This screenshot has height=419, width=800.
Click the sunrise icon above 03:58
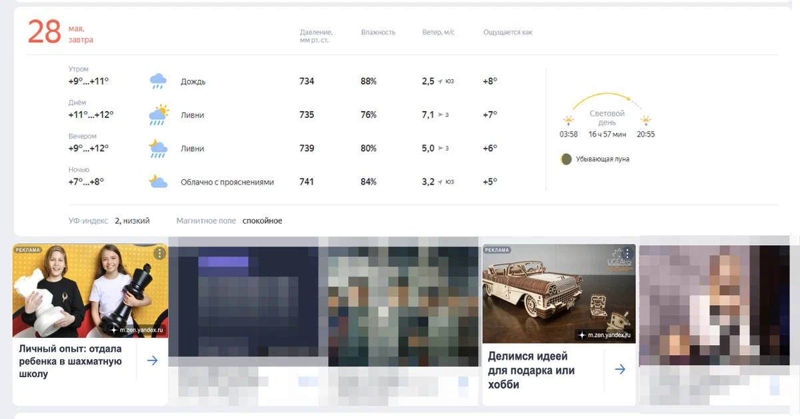568,121
